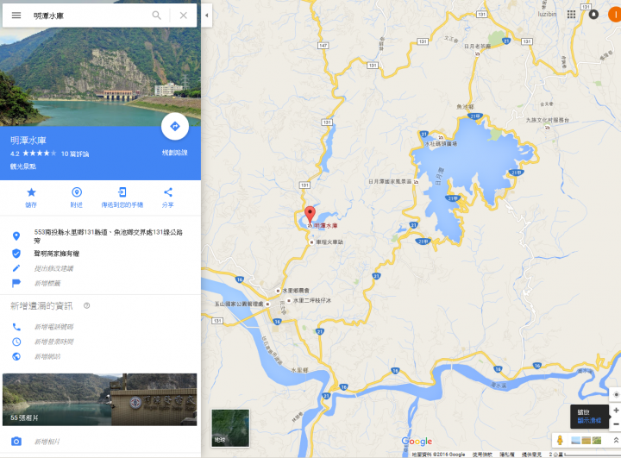This screenshot has height=458, width=621.
Task: Open the 55 photos thumbnail
Action: (x=100, y=399)
